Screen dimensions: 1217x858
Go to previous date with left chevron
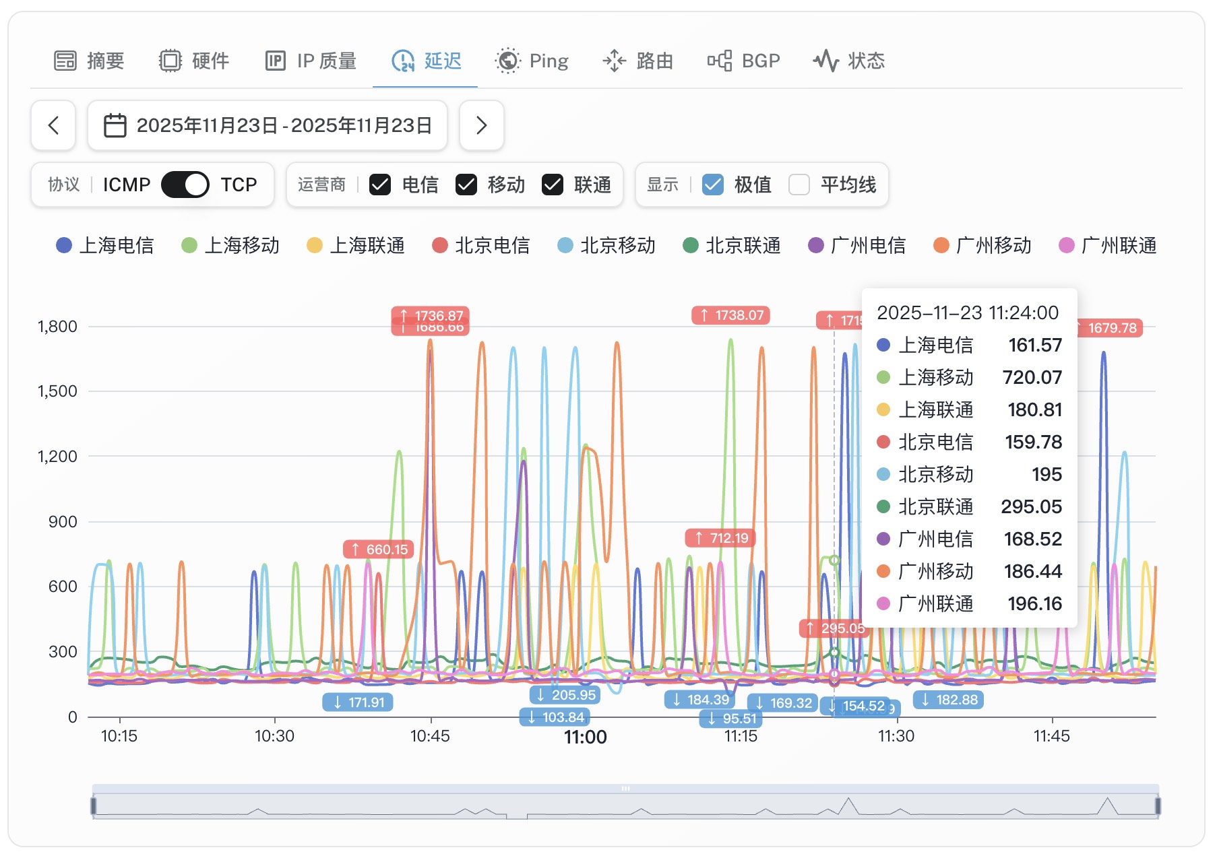point(53,125)
